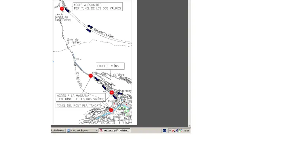
Task: Click 'EXCEPTE VEÏNS' label box on map
Action: [110, 66]
